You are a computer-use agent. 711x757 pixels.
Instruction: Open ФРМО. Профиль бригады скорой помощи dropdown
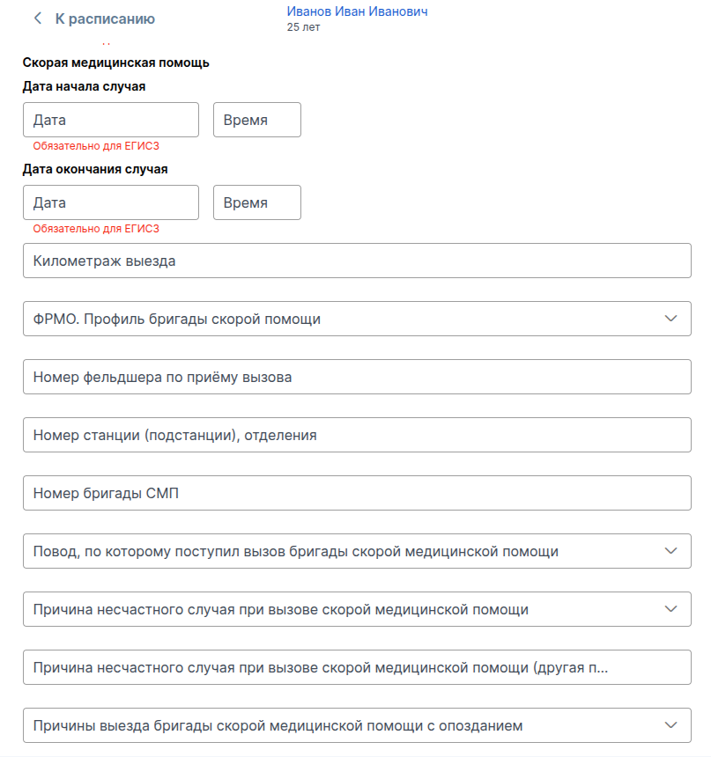[x=344, y=319]
